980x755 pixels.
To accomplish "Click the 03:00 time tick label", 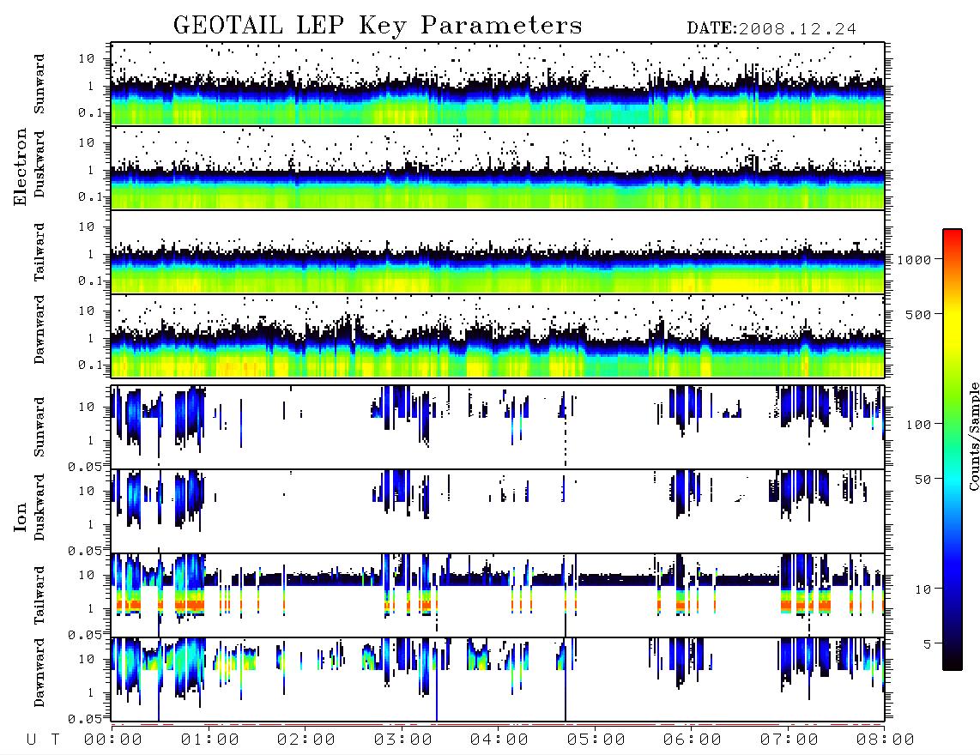I will point(403,740).
